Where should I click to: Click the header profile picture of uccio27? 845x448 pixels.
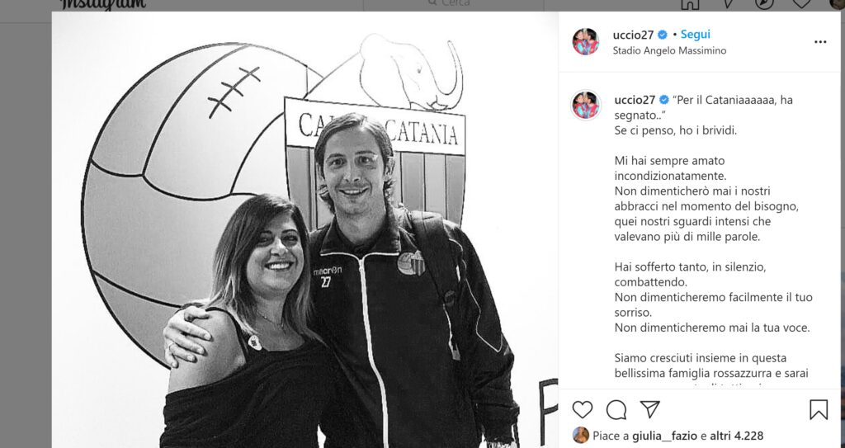point(585,41)
